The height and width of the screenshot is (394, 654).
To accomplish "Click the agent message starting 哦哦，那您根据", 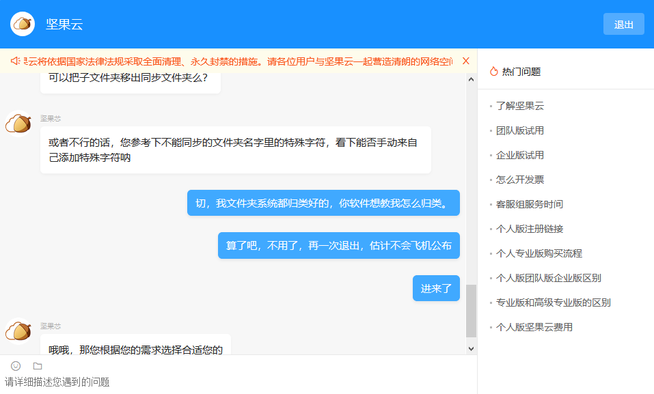I will (135, 344).
